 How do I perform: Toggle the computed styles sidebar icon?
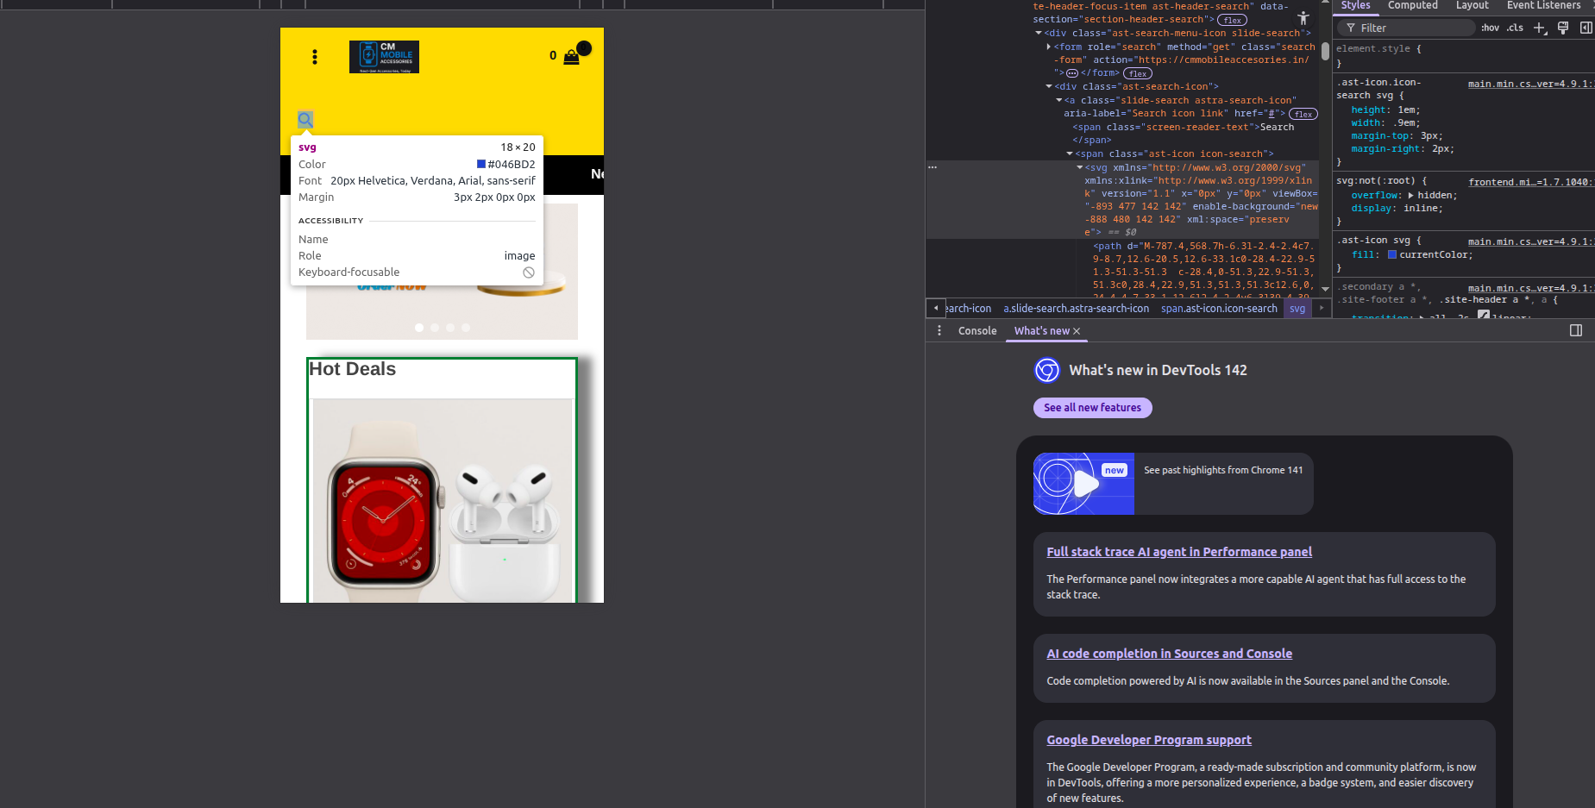pyautogui.click(x=1586, y=28)
